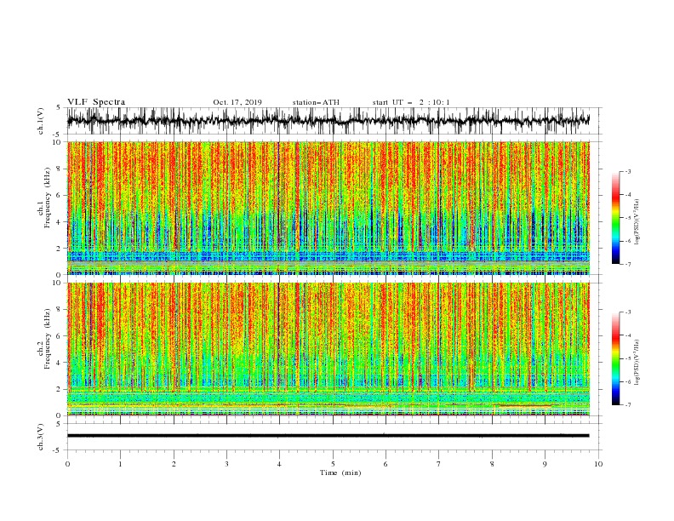The height and width of the screenshot is (521, 674).
Task: Click the 'Time (min)' axis label
Action: coord(340,472)
